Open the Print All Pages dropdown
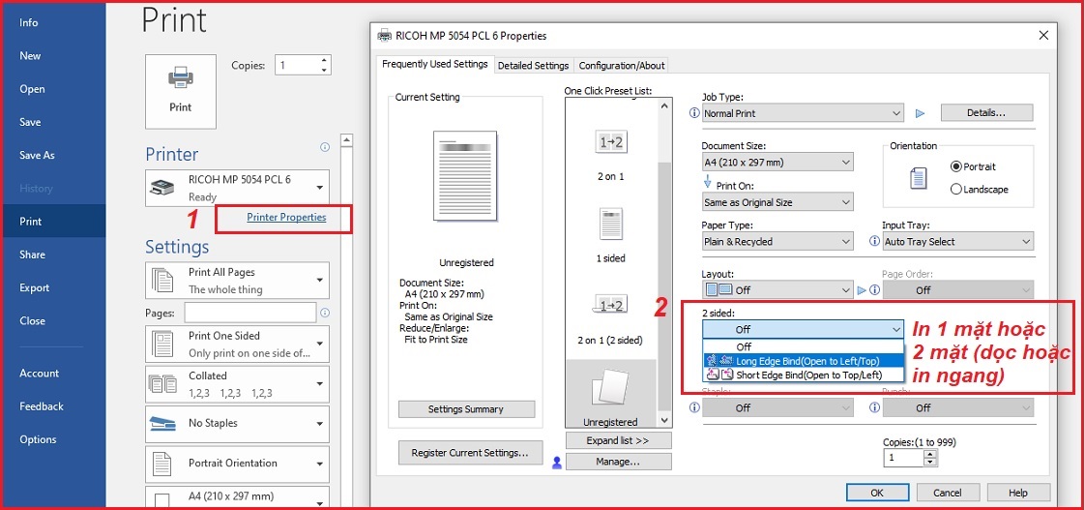This screenshot has height=510, width=1085. coord(237,281)
